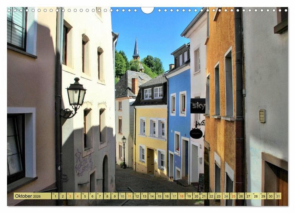This screenshot has width=295, height=213.
Task: Click the day 10 cell
Action: click(122, 196)
